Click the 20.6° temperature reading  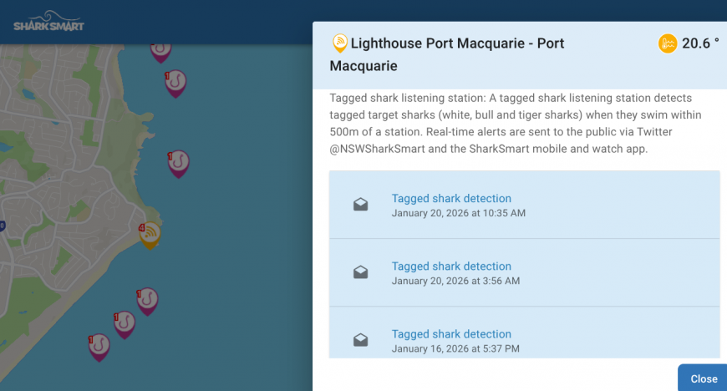[x=700, y=43]
